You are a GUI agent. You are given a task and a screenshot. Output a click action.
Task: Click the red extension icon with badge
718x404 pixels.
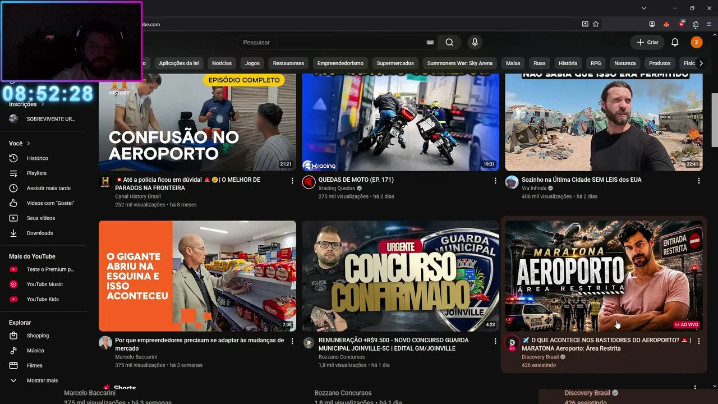click(x=682, y=24)
